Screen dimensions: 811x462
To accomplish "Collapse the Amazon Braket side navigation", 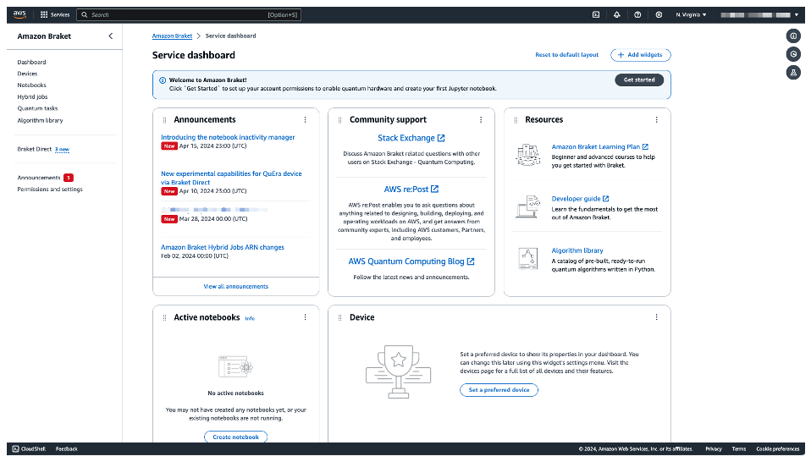I will [x=110, y=36].
